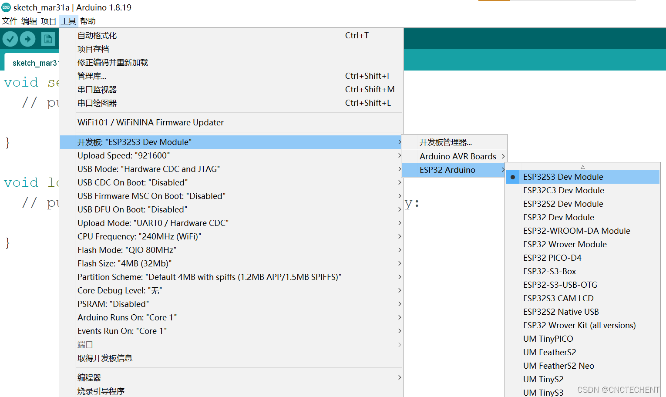Choose ESP32C3 Dev Module board
666x397 pixels.
click(582, 190)
